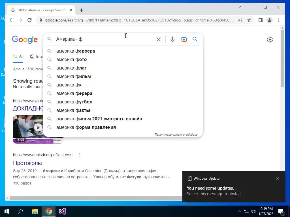
Task: Click the share page icon
Action: tap(240, 20)
